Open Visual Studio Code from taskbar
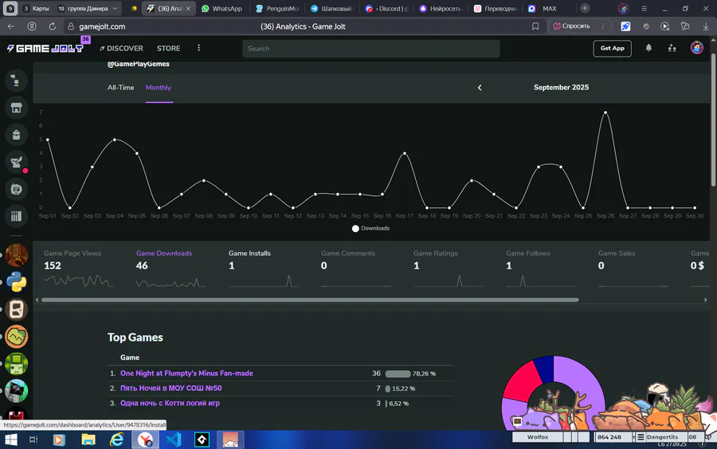Viewport: 717px width, 449px height. pyautogui.click(x=174, y=440)
